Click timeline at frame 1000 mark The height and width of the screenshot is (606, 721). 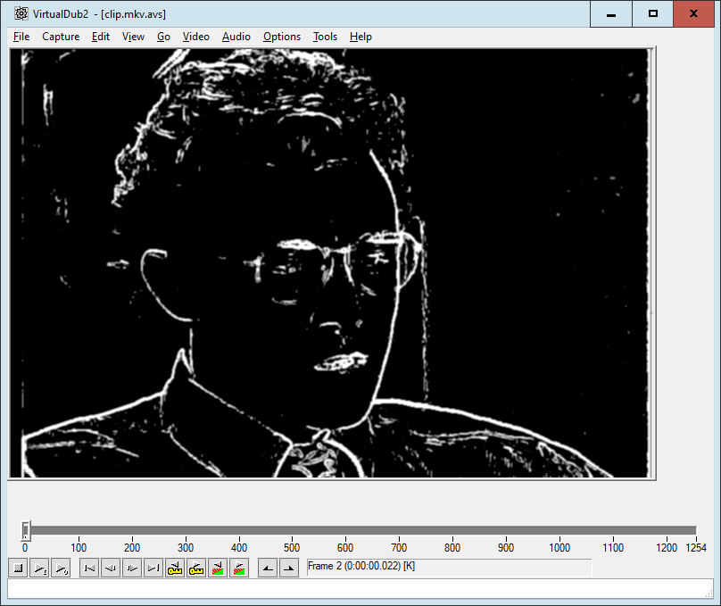click(559, 531)
